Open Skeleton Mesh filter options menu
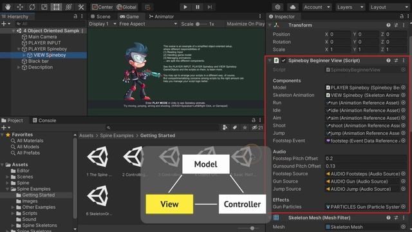 pyautogui.click(x=404, y=218)
